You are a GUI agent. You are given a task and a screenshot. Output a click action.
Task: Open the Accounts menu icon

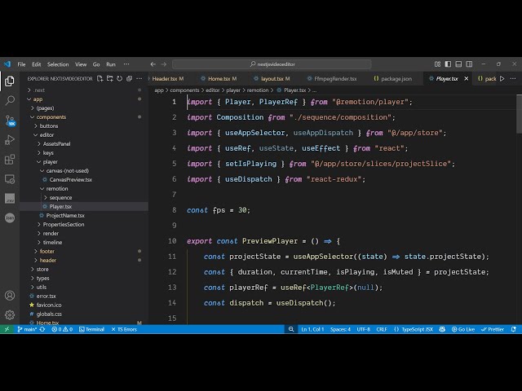pos(10,295)
